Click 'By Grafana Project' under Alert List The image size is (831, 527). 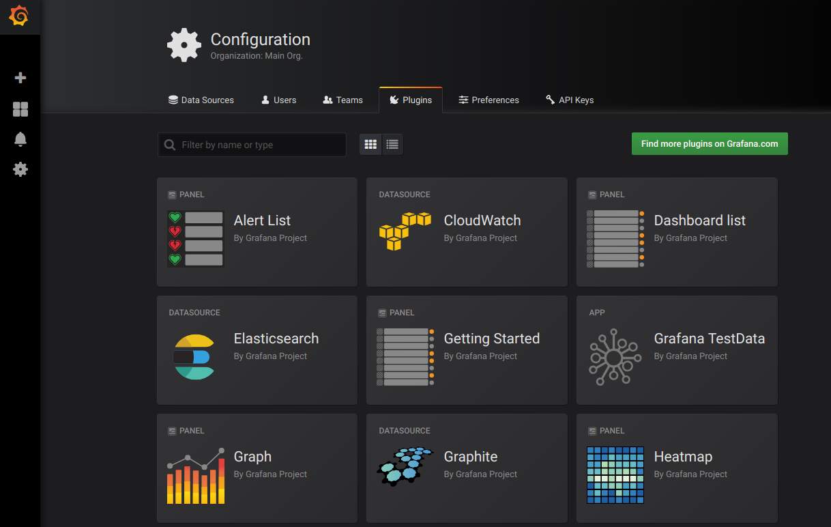[x=270, y=238]
